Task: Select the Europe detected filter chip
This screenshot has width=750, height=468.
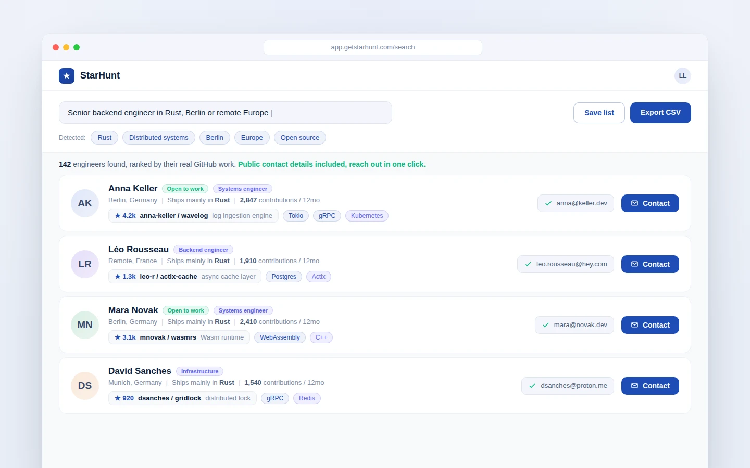Action: (252, 138)
